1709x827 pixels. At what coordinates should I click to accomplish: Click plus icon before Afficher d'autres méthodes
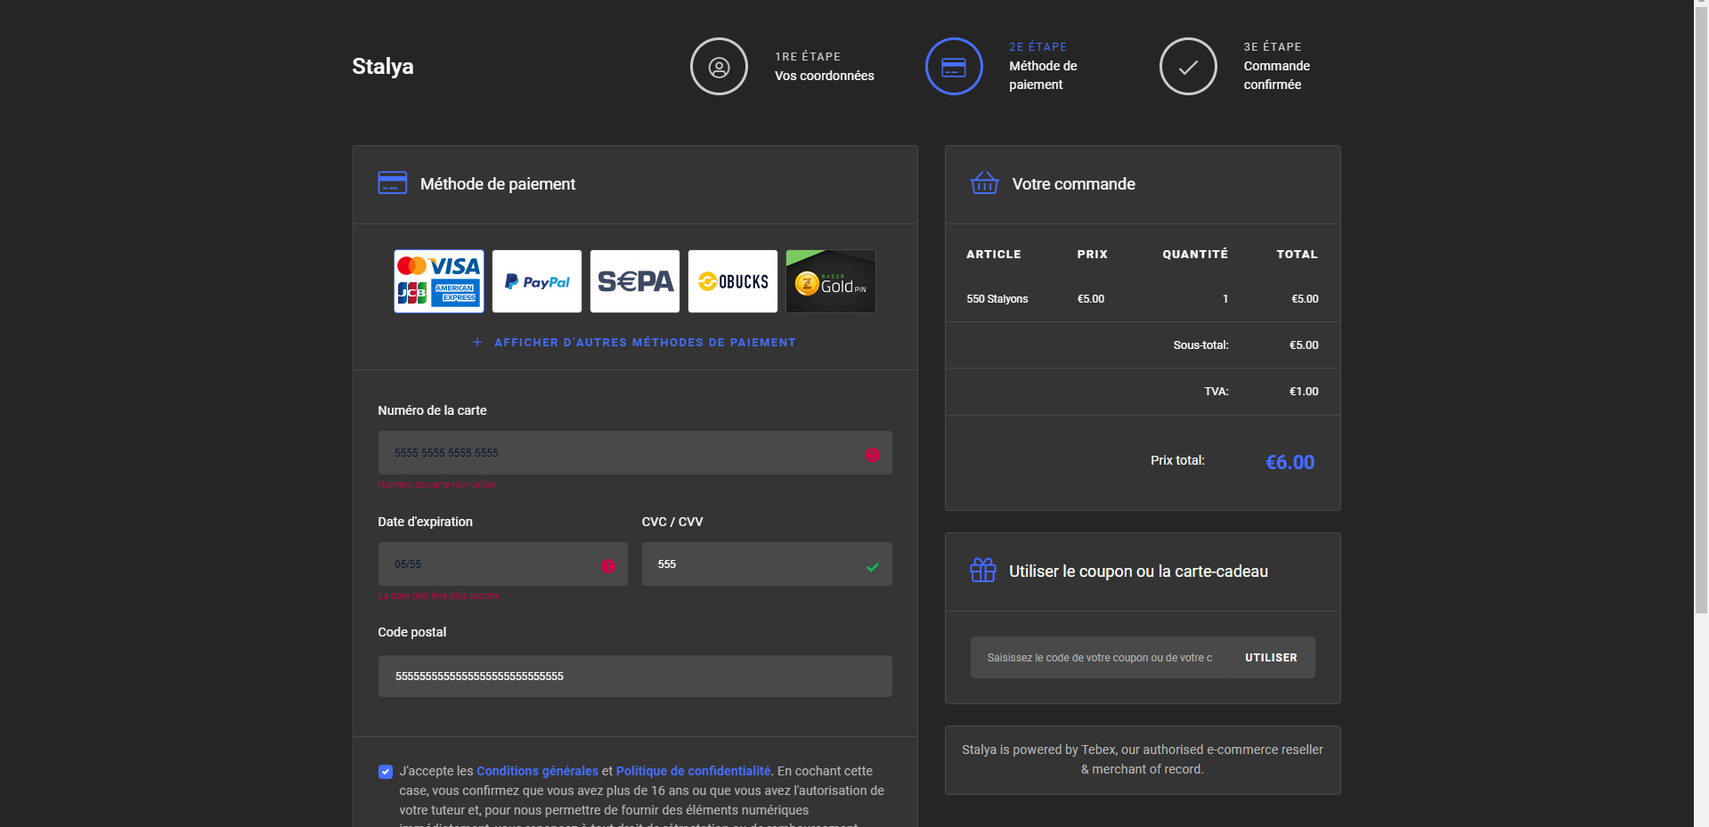477,342
